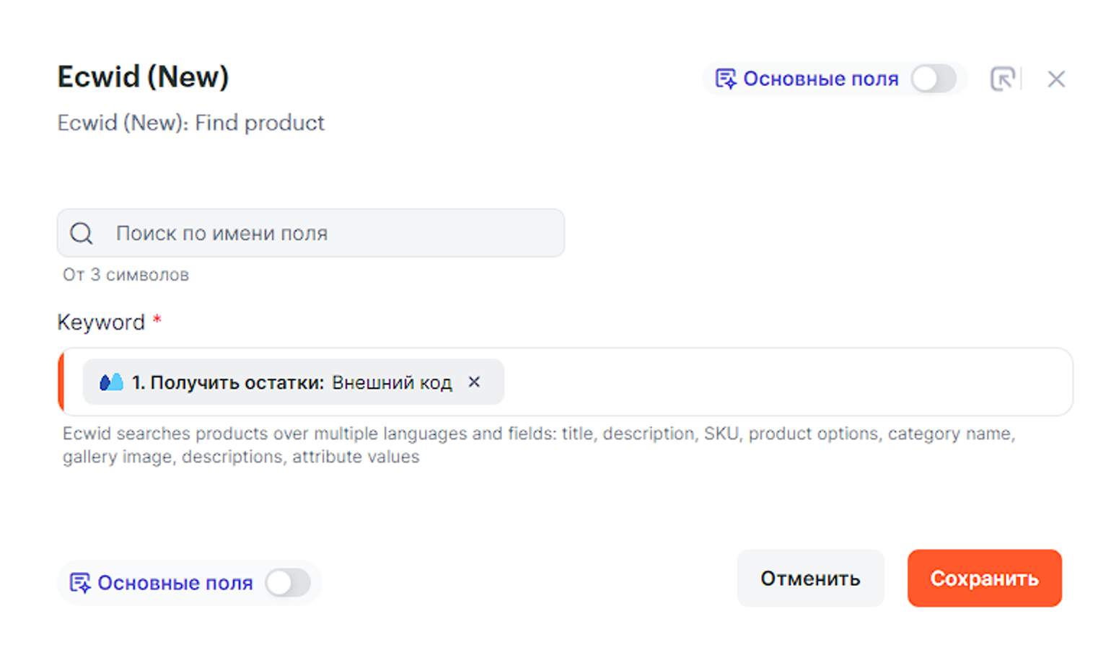
Task: Click the Keyword field label
Action: point(101,322)
